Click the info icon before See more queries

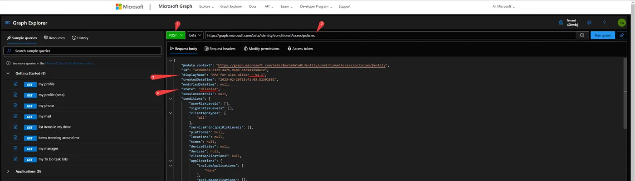(9, 63)
